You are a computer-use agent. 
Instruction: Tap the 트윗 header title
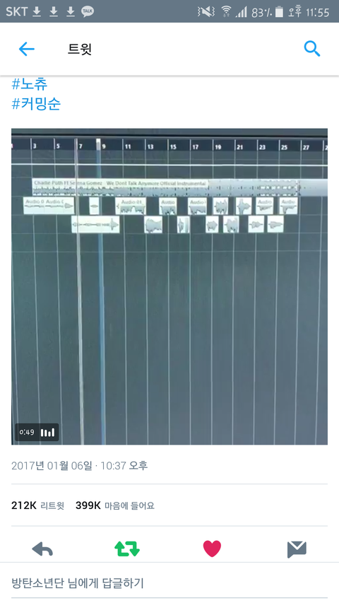[80, 49]
